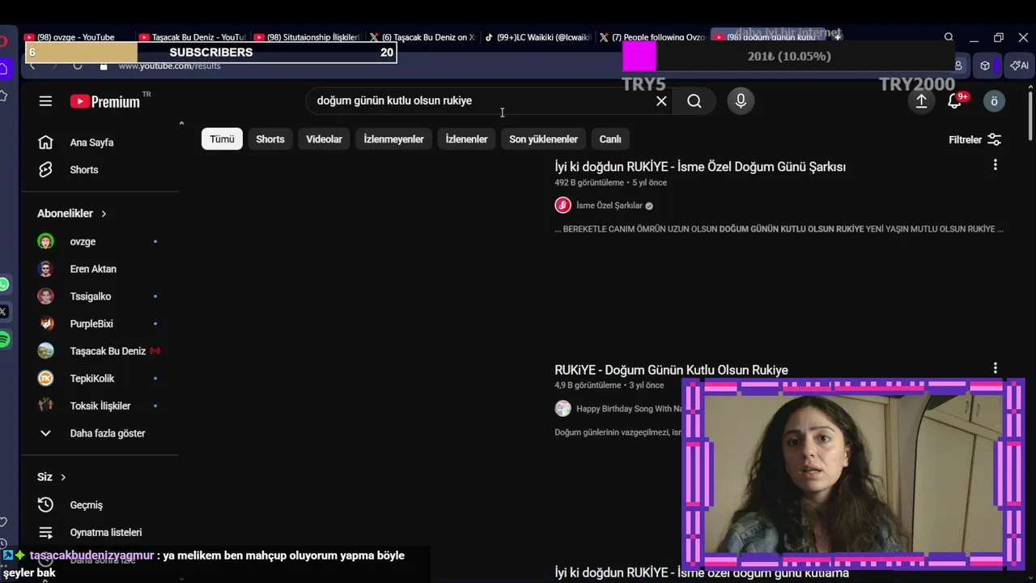Image resolution: width=1036 pixels, height=583 pixels.
Task: Open the upload/create video icon
Action: (x=921, y=101)
